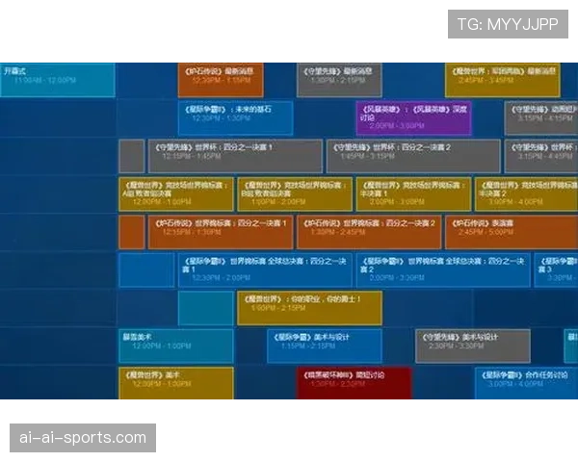The height and width of the screenshot is (462, 578).
Task: Select 《炉石传说》世界锦标赛:四分之一决赛 1
Action: (x=221, y=233)
